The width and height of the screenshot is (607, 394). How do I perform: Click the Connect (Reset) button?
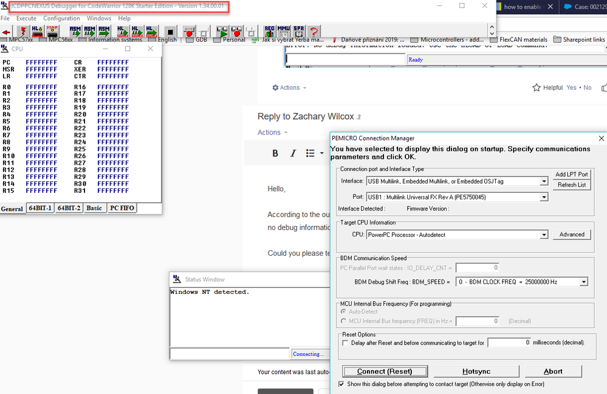click(x=385, y=371)
